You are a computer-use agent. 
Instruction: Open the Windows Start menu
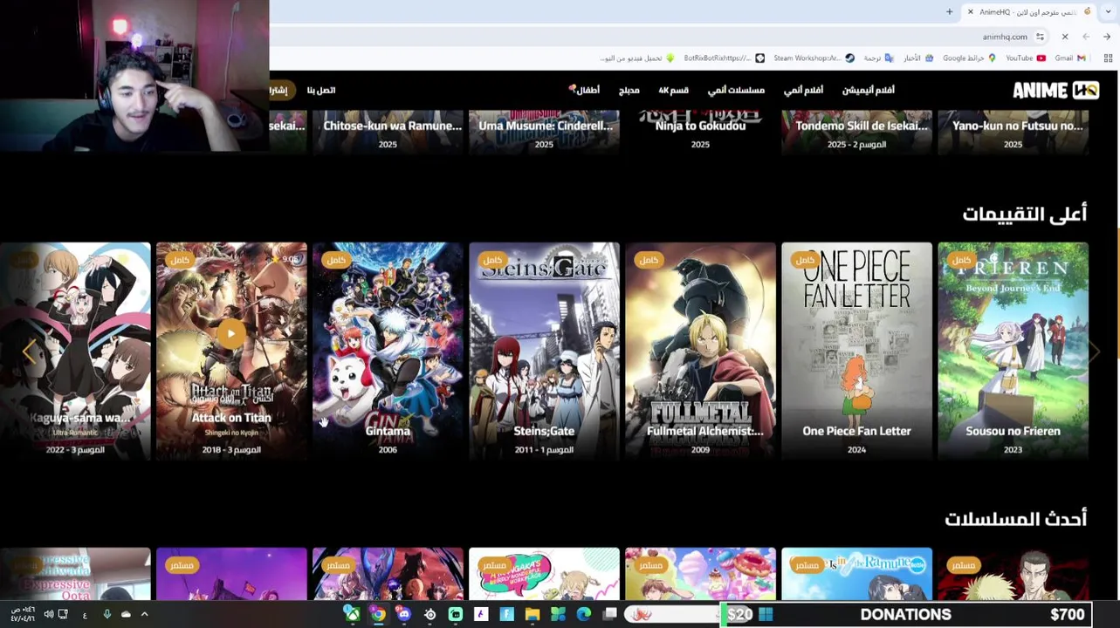pos(766,614)
